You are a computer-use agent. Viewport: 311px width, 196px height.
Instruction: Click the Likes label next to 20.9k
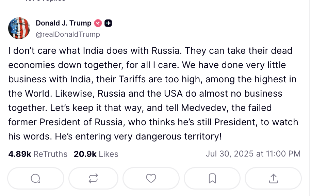109,154
